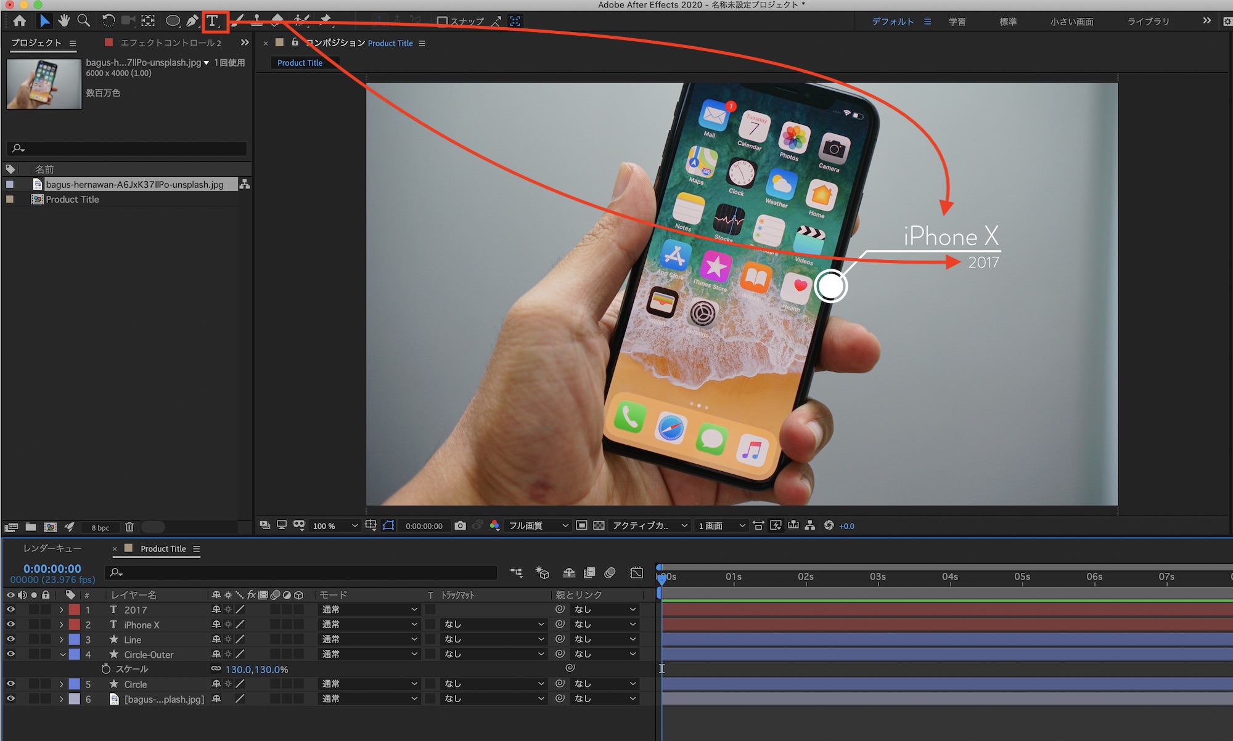Screen dimensions: 1233x741
Task: Hide the 2017 text layer
Action: click(10, 609)
